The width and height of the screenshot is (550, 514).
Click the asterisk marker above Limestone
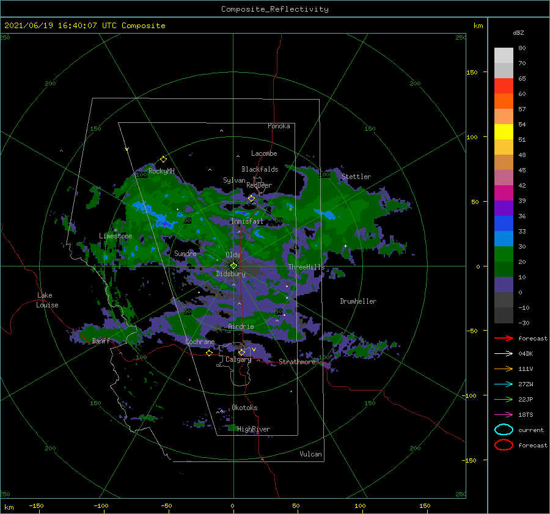click(116, 230)
